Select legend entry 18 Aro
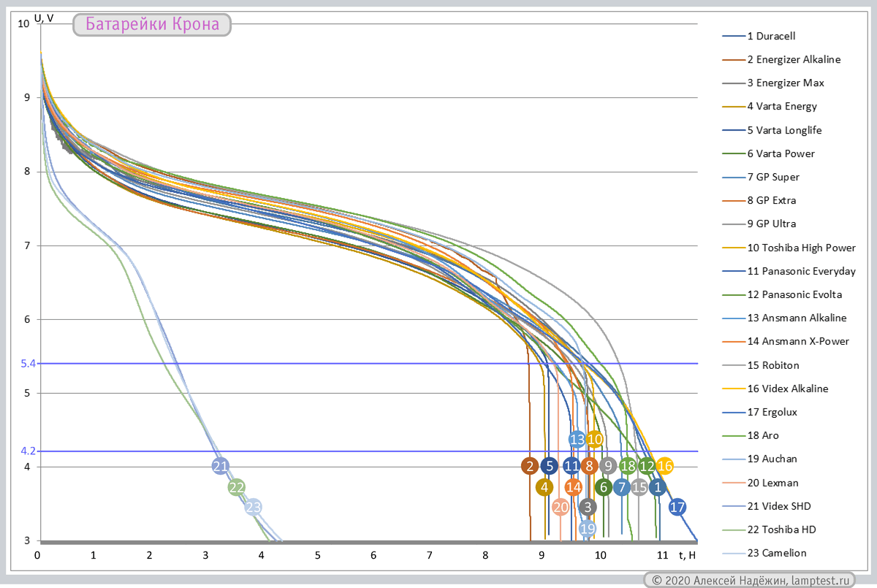Image resolution: width=877 pixels, height=588 pixels. 751,435
